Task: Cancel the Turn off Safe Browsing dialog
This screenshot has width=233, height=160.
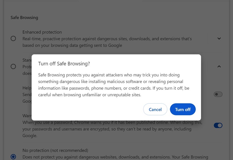Action: (x=155, y=110)
